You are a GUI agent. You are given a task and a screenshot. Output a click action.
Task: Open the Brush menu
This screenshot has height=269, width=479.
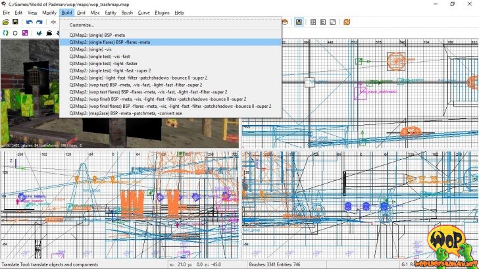point(127,12)
